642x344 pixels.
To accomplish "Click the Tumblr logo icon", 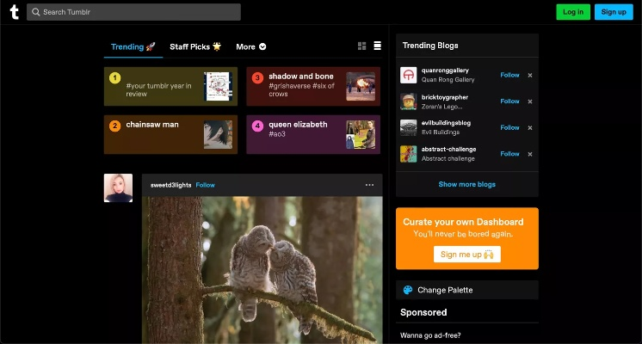I will pyautogui.click(x=14, y=12).
